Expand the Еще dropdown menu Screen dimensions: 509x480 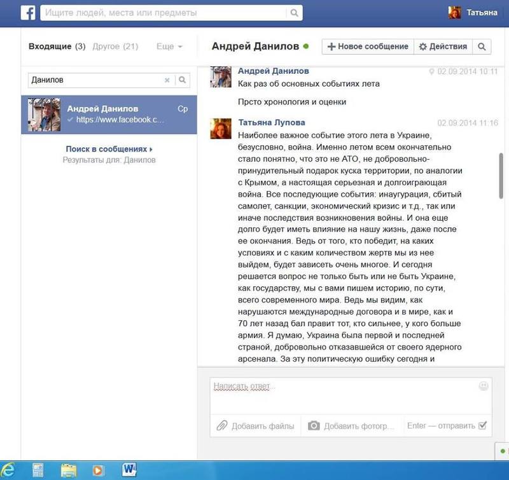tap(170, 46)
